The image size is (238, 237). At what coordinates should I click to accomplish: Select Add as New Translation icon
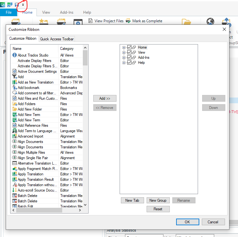pyautogui.click(x=15, y=82)
